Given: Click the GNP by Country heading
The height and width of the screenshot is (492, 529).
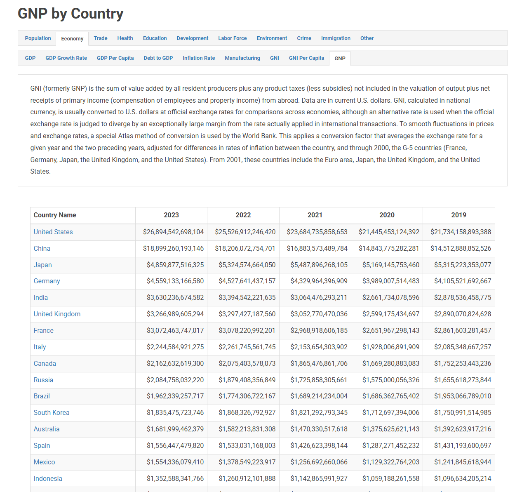Looking at the screenshot, I should 71,14.
